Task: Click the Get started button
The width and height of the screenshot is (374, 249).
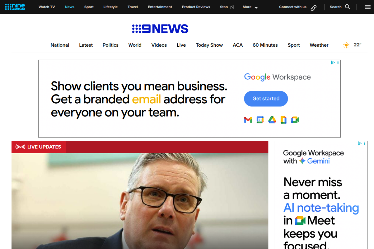Action: pos(266,99)
